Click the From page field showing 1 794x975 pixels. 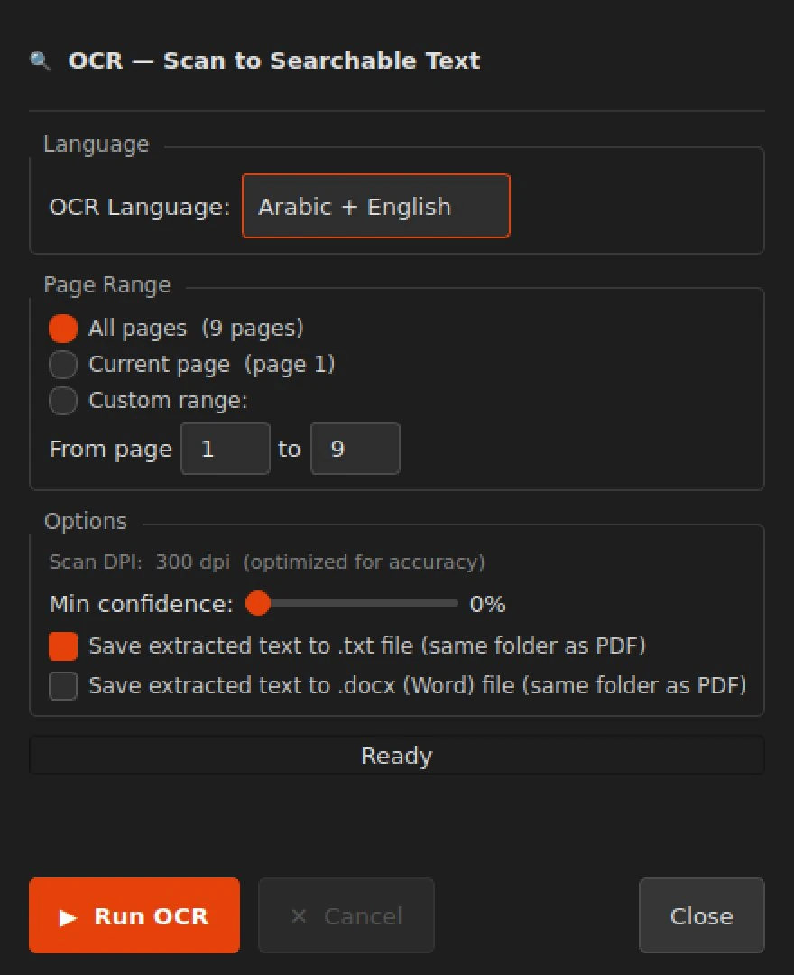[x=226, y=449]
